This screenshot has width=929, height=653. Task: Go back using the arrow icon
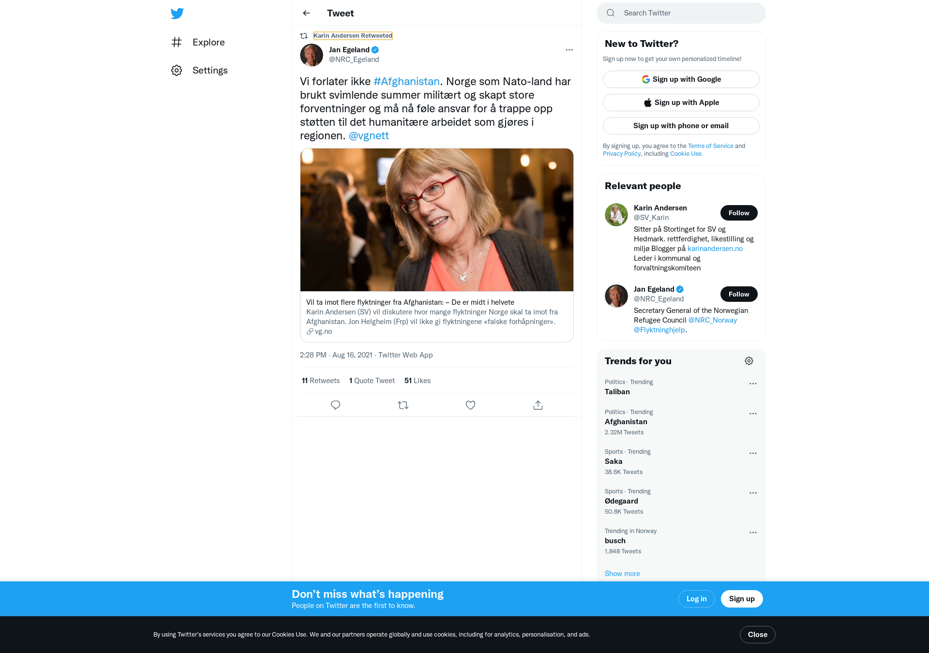pyautogui.click(x=306, y=13)
